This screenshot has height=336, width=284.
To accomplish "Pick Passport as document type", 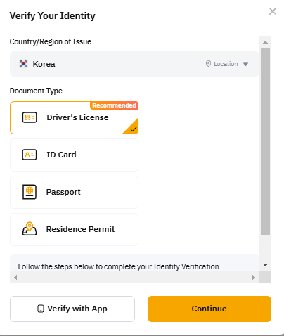I will (x=74, y=192).
